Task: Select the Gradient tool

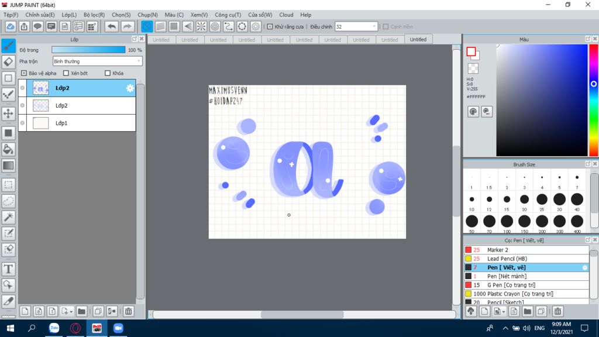Action: click(x=8, y=166)
